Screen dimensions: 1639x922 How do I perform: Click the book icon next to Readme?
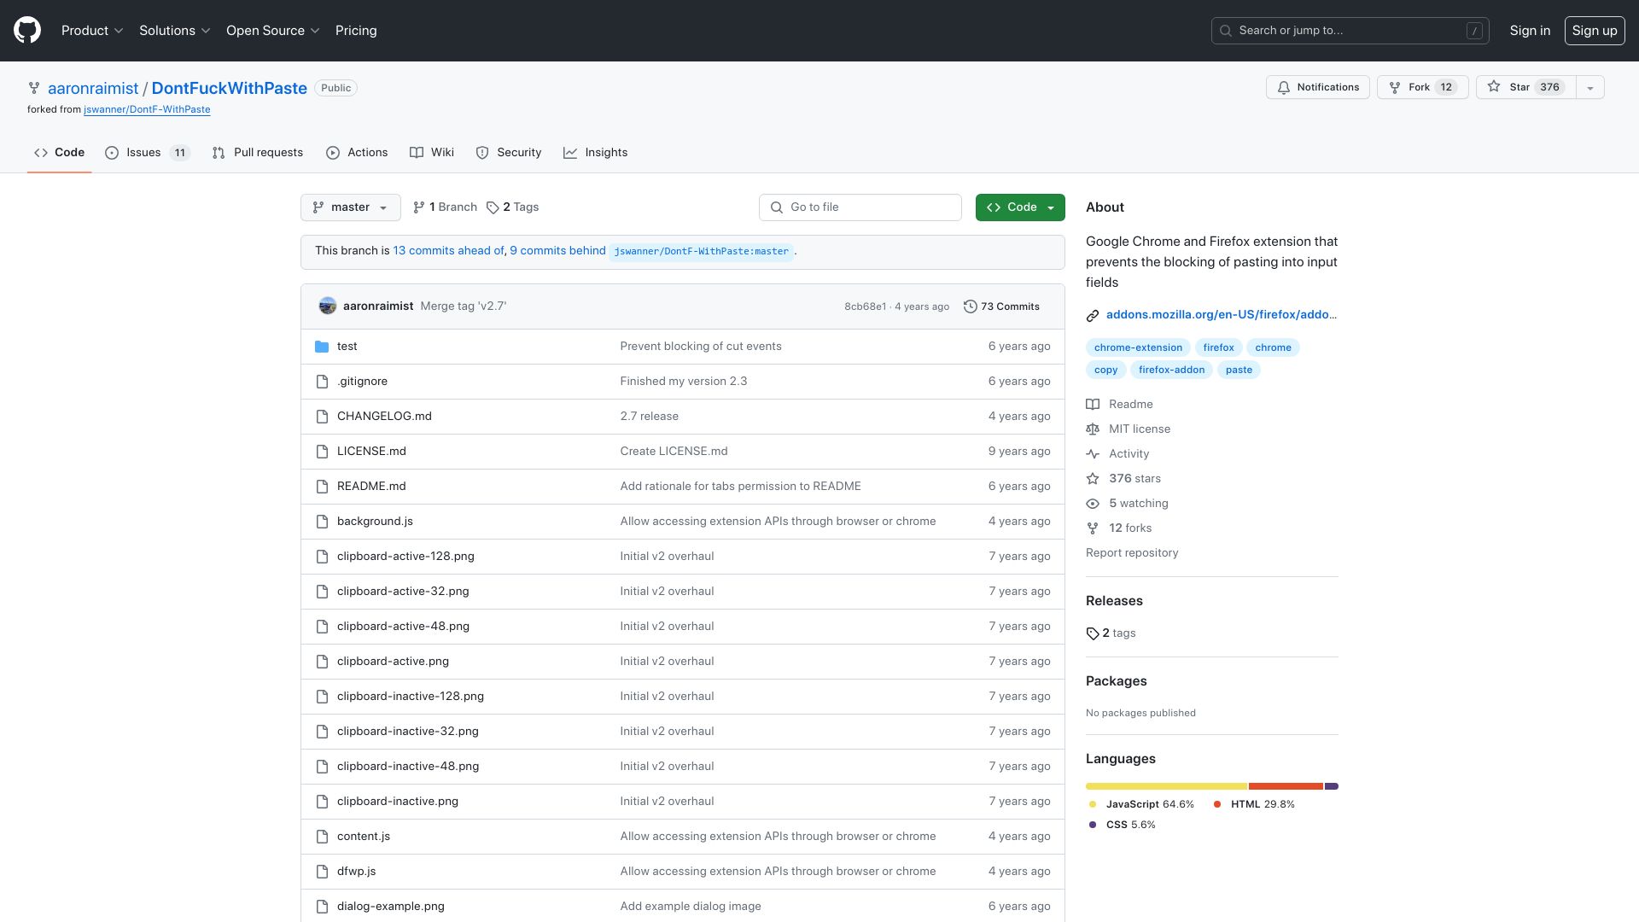pos(1093,405)
